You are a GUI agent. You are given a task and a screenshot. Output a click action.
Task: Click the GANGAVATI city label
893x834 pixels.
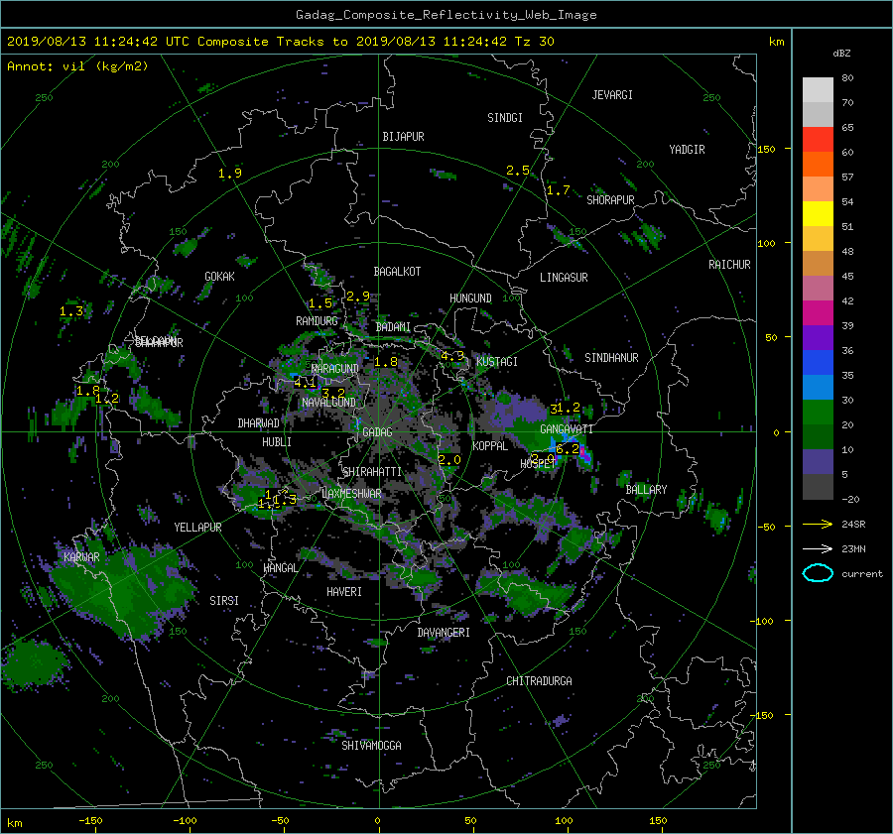point(567,429)
